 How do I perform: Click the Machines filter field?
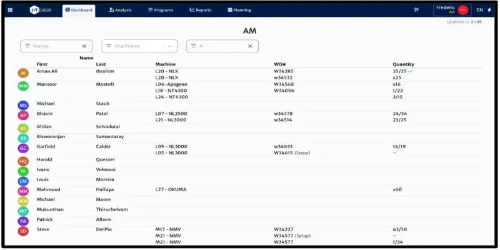point(139,46)
